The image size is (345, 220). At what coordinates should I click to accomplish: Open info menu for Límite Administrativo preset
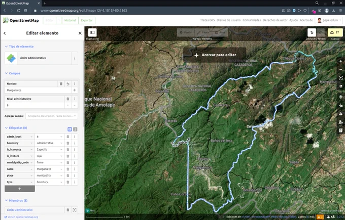click(75, 58)
